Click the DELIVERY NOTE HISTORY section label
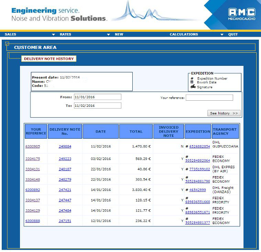The width and height of the screenshot is (261, 252). [49, 59]
